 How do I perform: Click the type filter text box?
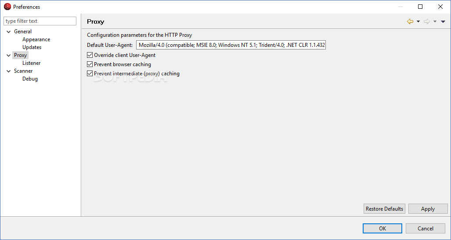[40, 21]
